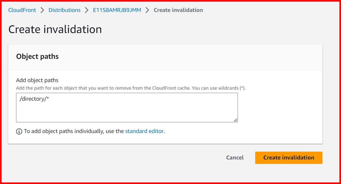This screenshot has height=184, width=341.
Task: Click the Cancel button
Action: (234, 158)
